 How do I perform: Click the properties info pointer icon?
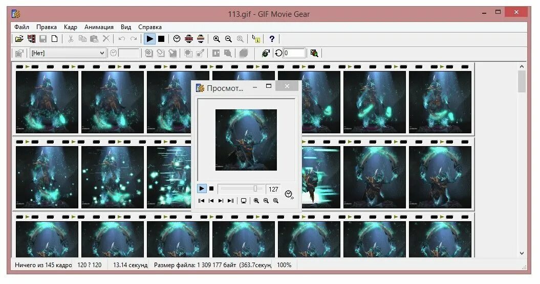[256, 39]
